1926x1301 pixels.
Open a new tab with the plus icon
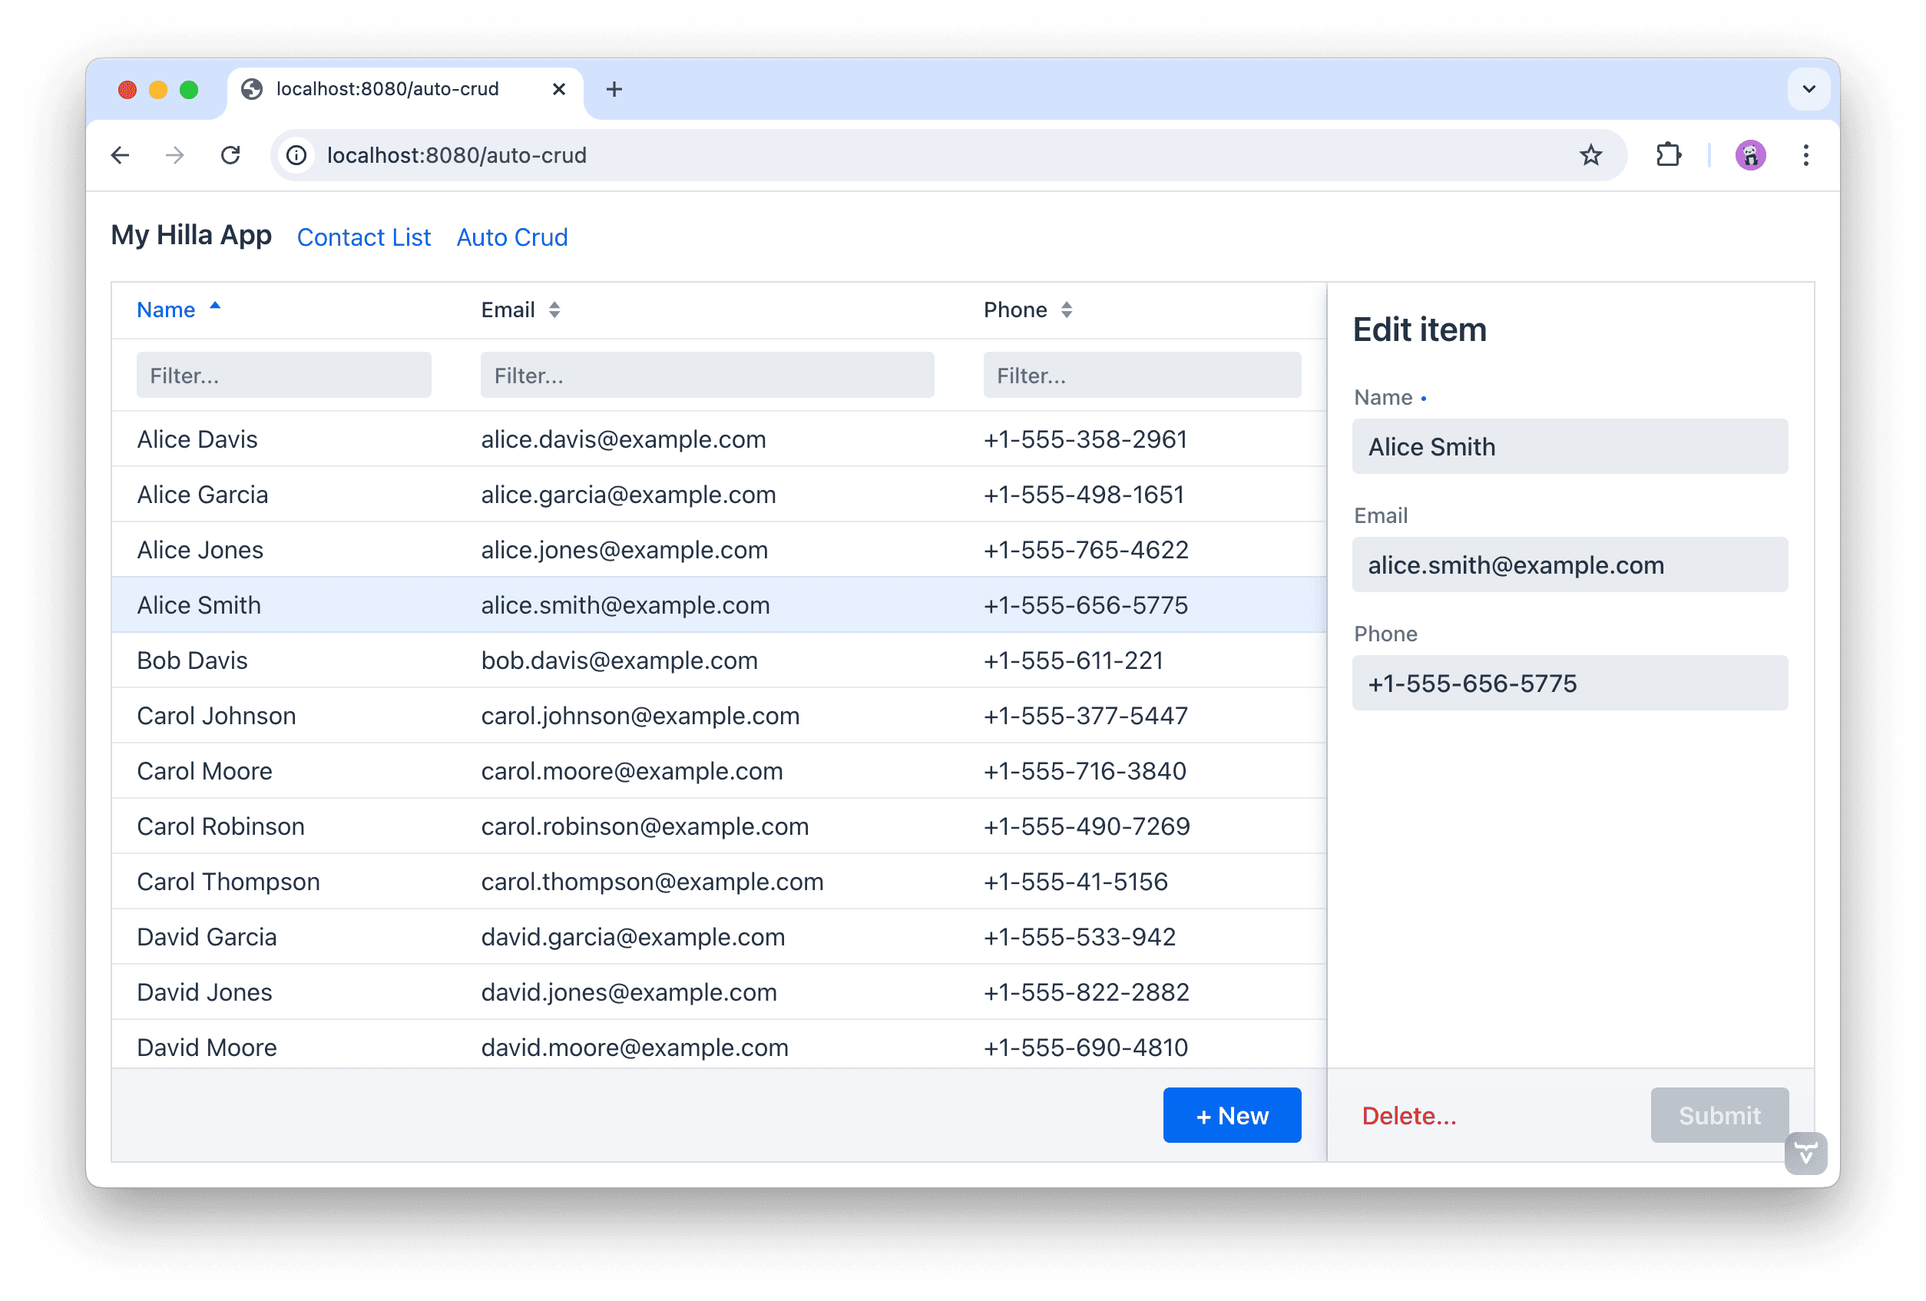pyautogui.click(x=614, y=88)
